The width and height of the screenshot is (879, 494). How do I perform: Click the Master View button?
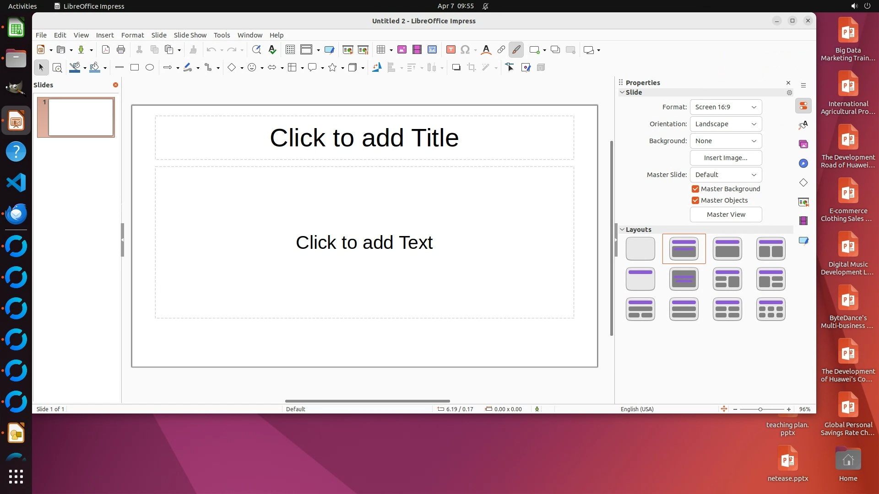(x=726, y=215)
